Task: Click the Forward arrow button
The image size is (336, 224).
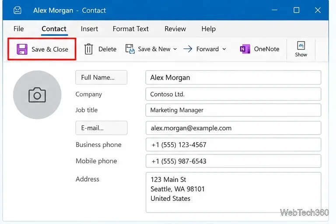Action: point(201,49)
